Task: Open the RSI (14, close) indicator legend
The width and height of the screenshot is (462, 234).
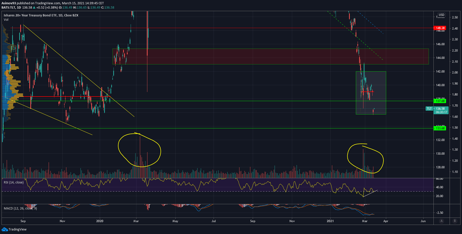Action: pos(14,182)
